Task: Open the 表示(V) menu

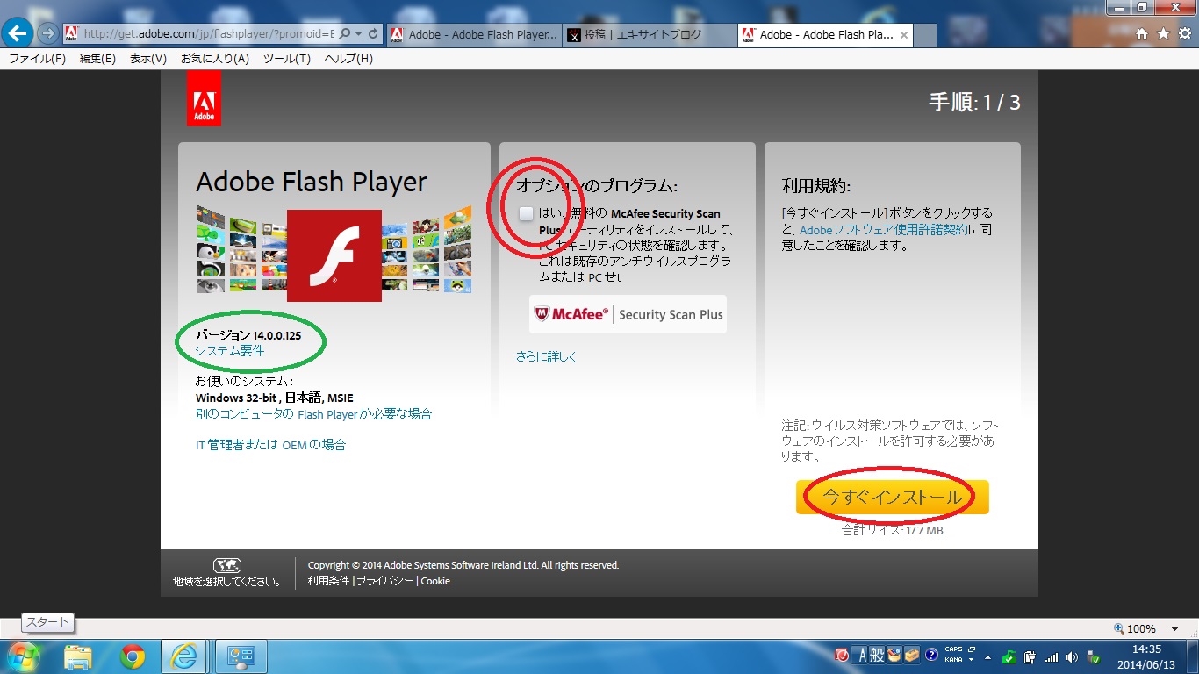Action: (x=148, y=59)
